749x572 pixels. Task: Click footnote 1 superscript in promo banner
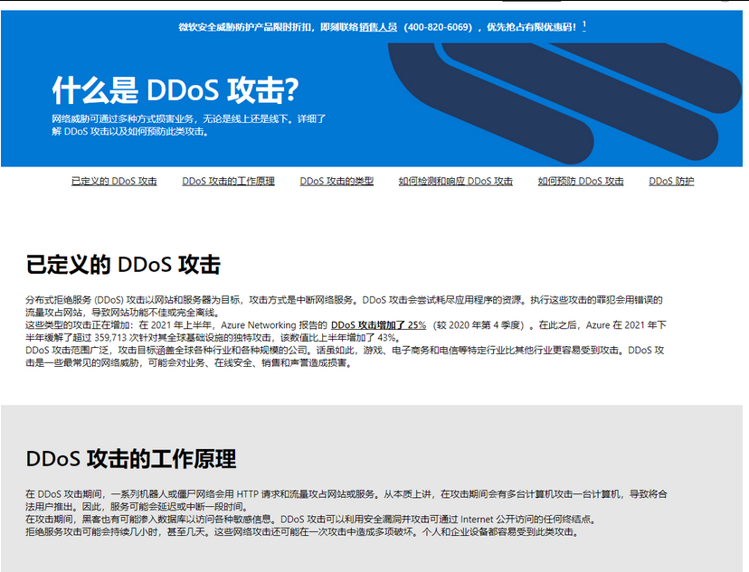(584, 25)
